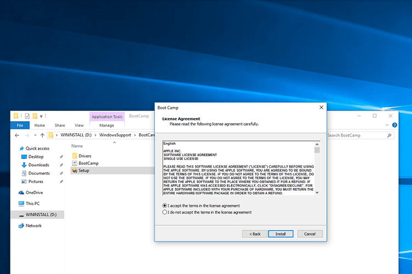
Task: Click the Explorer help question mark icon
Action: click(x=394, y=125)
